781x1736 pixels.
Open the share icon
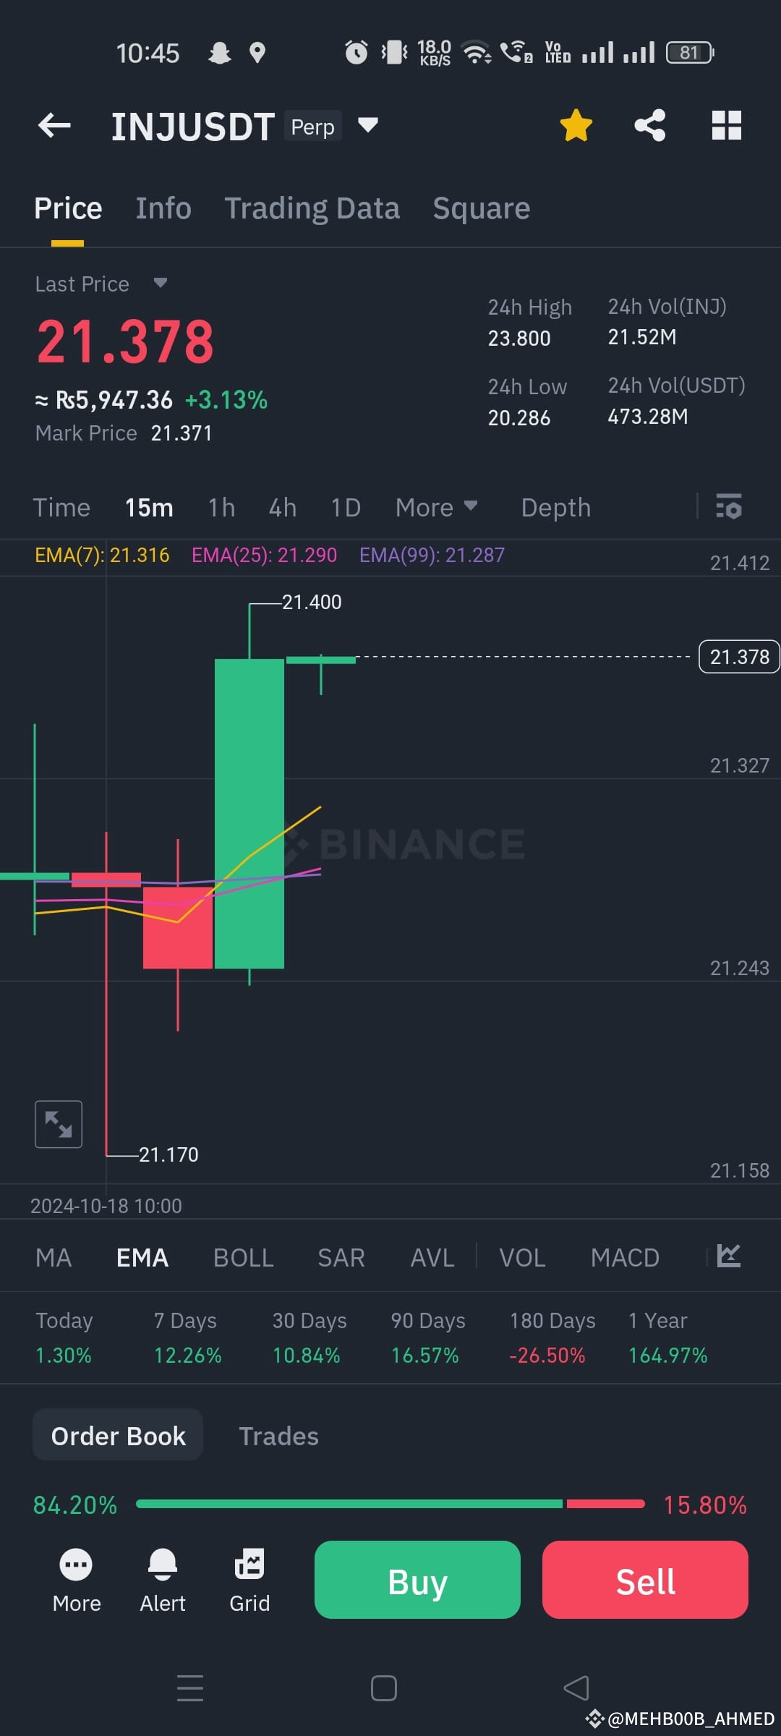tap(650, 125)
